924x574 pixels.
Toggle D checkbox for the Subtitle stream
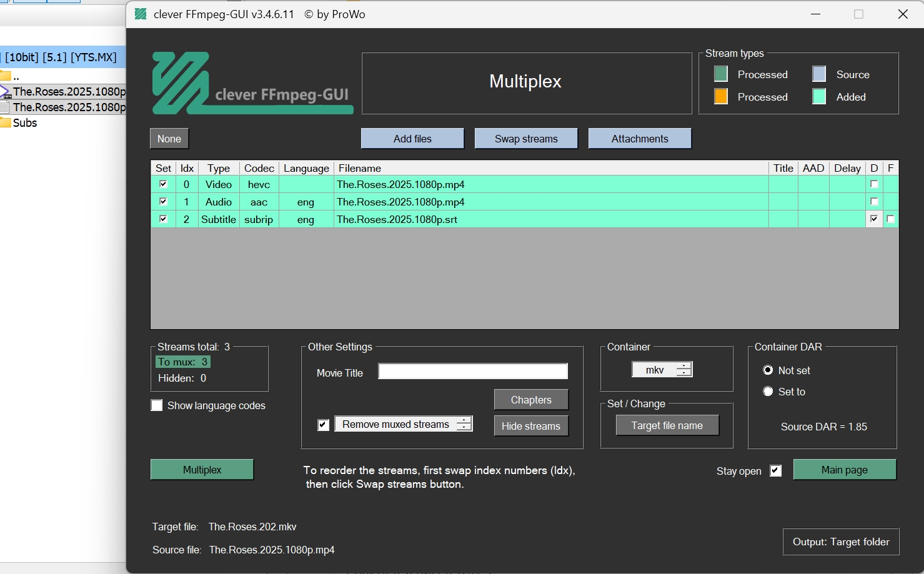pos(874,219)
